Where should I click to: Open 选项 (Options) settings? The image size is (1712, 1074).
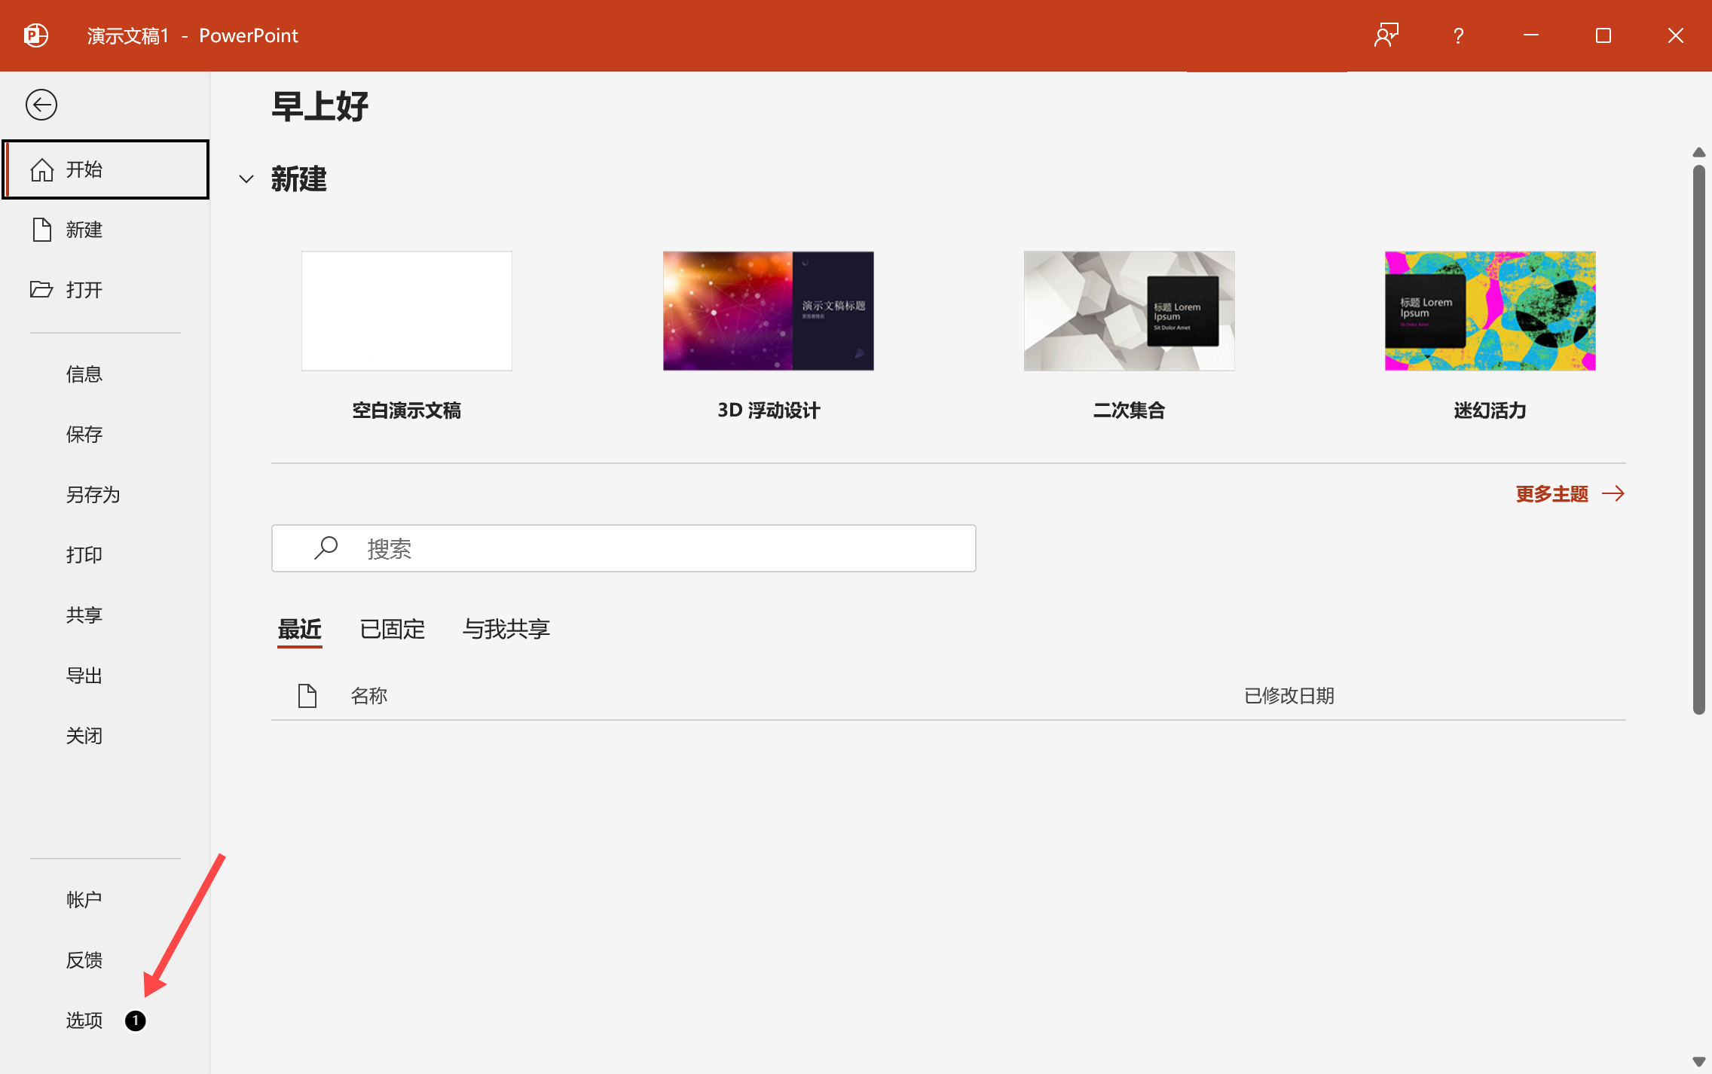coord(84,1021)
